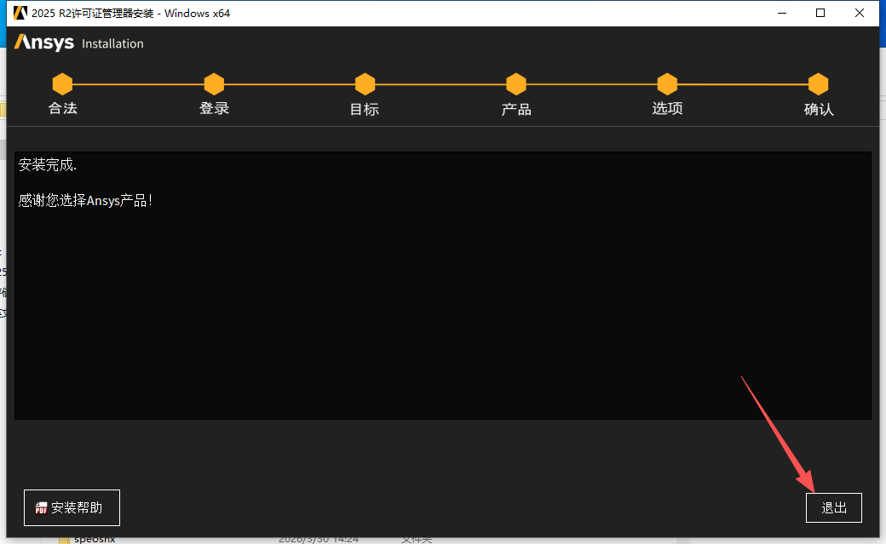Click the Installation header text

coord(112,43)
